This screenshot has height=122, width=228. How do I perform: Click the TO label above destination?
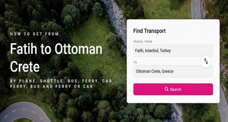click(135, 62)
